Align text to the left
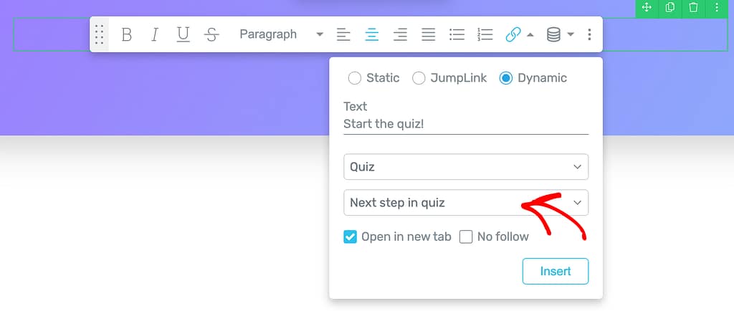 [344, 34]
